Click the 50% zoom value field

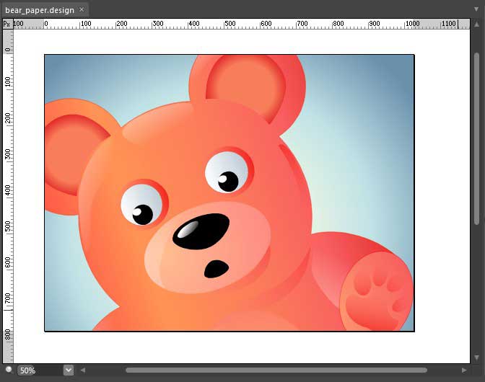coord(27,370)
